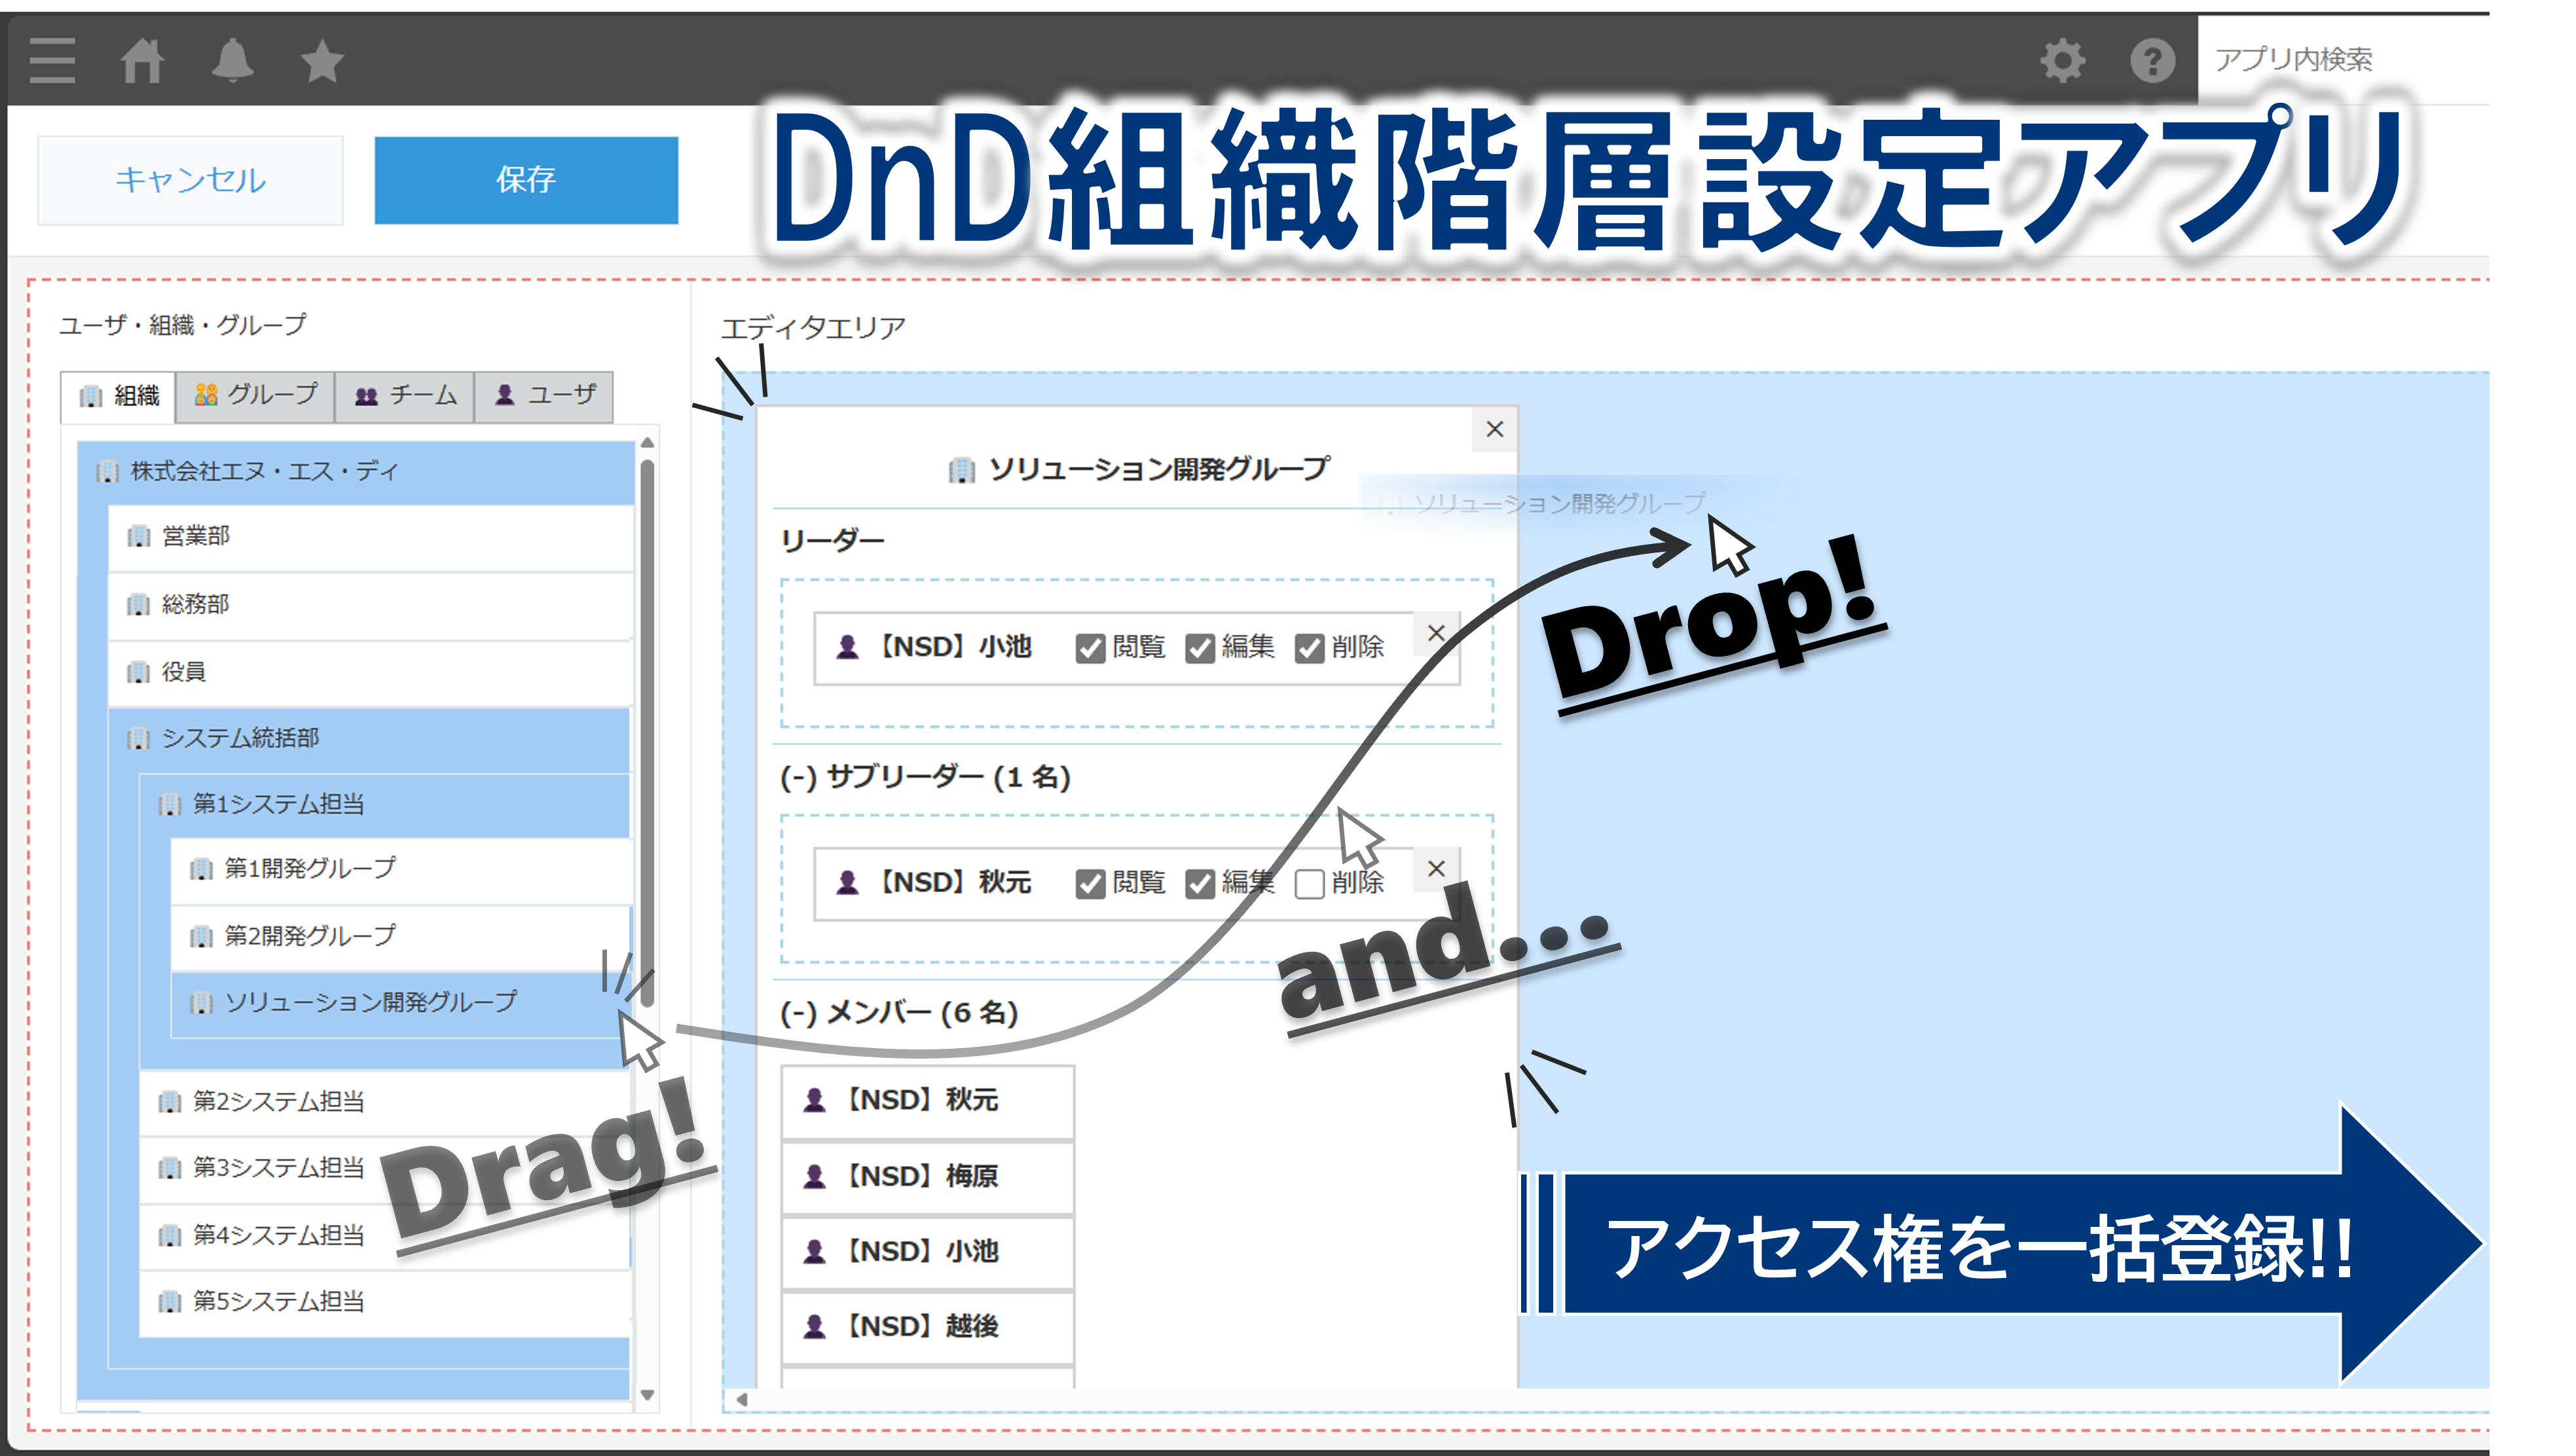Click the アプリ内検索 search field
This screenshot has width=2576, height=1456.
2340,60
